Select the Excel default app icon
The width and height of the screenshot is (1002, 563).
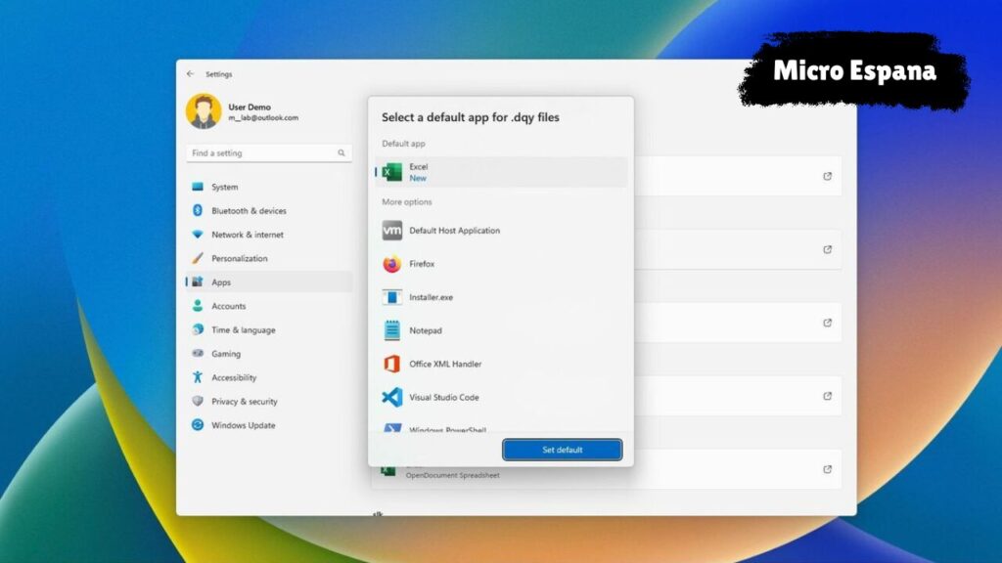coord(392,172)
